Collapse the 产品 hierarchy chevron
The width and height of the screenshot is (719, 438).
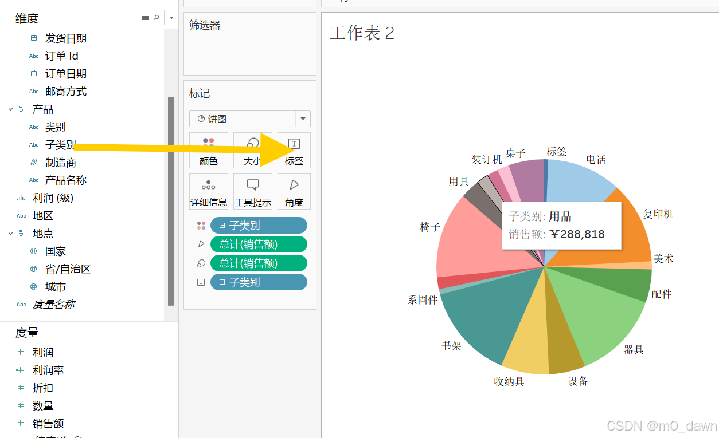[10, 109]
